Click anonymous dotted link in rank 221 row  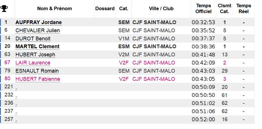(16, 88)
